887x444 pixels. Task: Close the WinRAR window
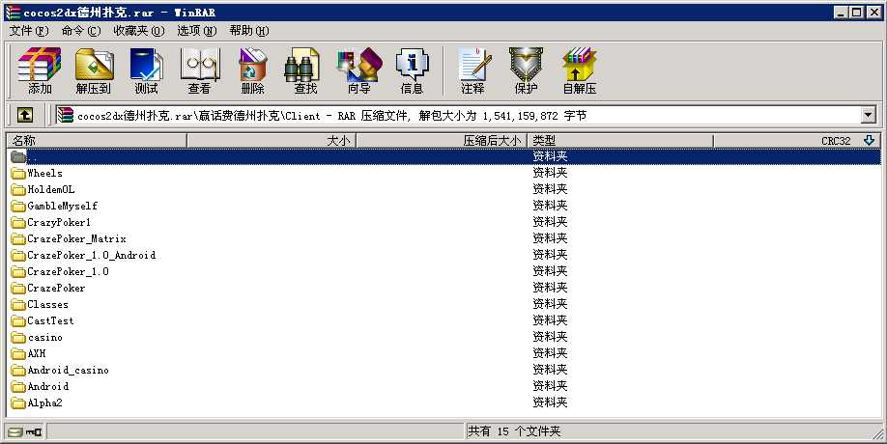pyautogui.click(x=873, y=12)
